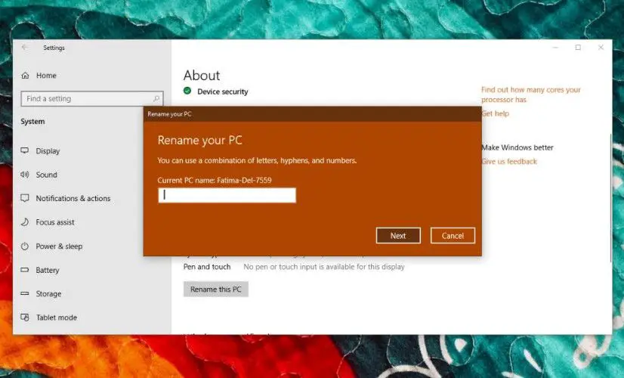Screen dimensions: 624x378
Task: Click the Give us feedback link
Action: pyautogui.click(x=509, y=161)
